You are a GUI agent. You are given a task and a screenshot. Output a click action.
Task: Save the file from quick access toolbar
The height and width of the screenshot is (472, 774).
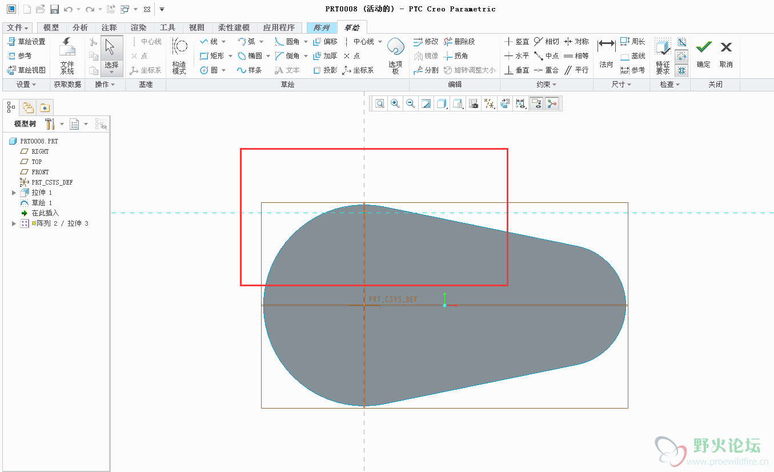tap(54, 9)
